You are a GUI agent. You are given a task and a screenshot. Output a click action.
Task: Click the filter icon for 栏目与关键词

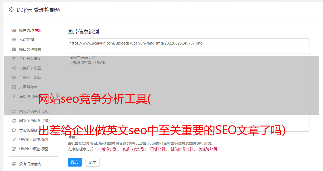14,59
